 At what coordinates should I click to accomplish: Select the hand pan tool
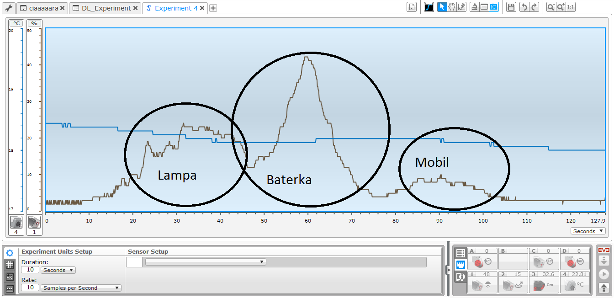tap(451, 7)
